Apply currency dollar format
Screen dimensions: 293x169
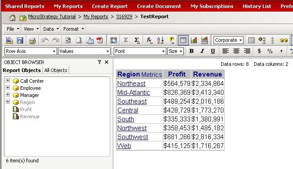(259, 51)
